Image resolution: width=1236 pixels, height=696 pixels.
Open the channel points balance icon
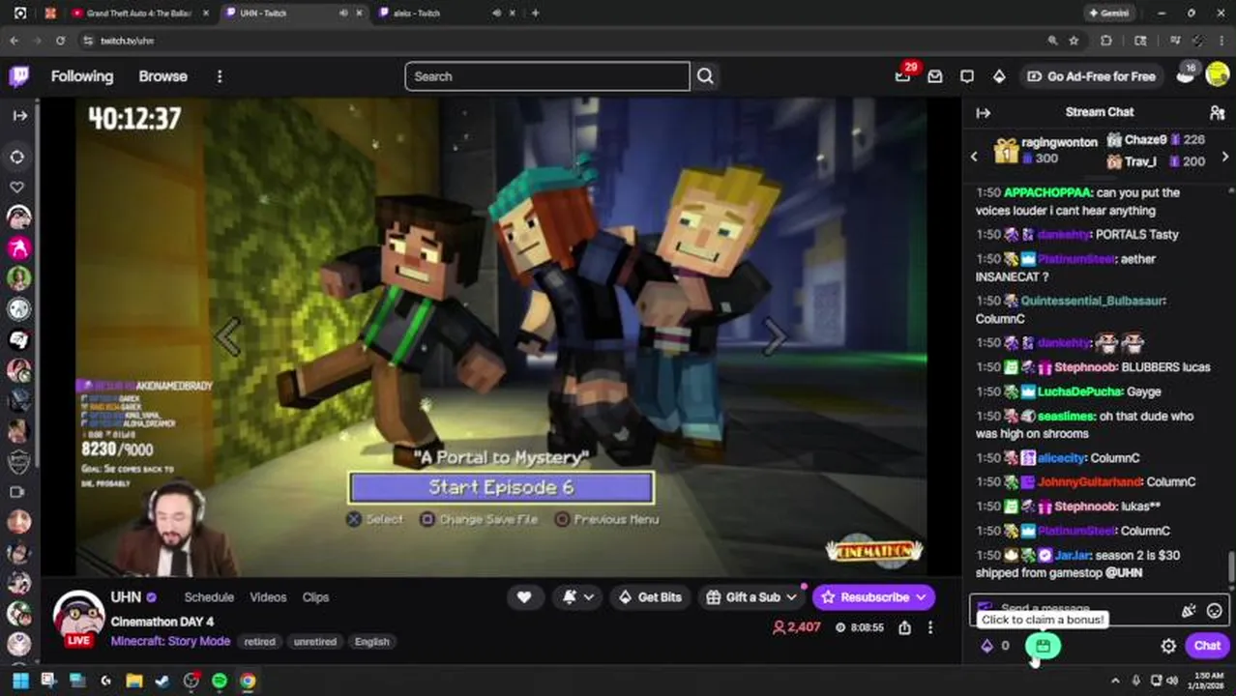click(987, 646)
